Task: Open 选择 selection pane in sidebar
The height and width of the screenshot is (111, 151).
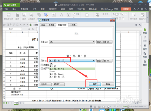Action: [x=145, y=47]
